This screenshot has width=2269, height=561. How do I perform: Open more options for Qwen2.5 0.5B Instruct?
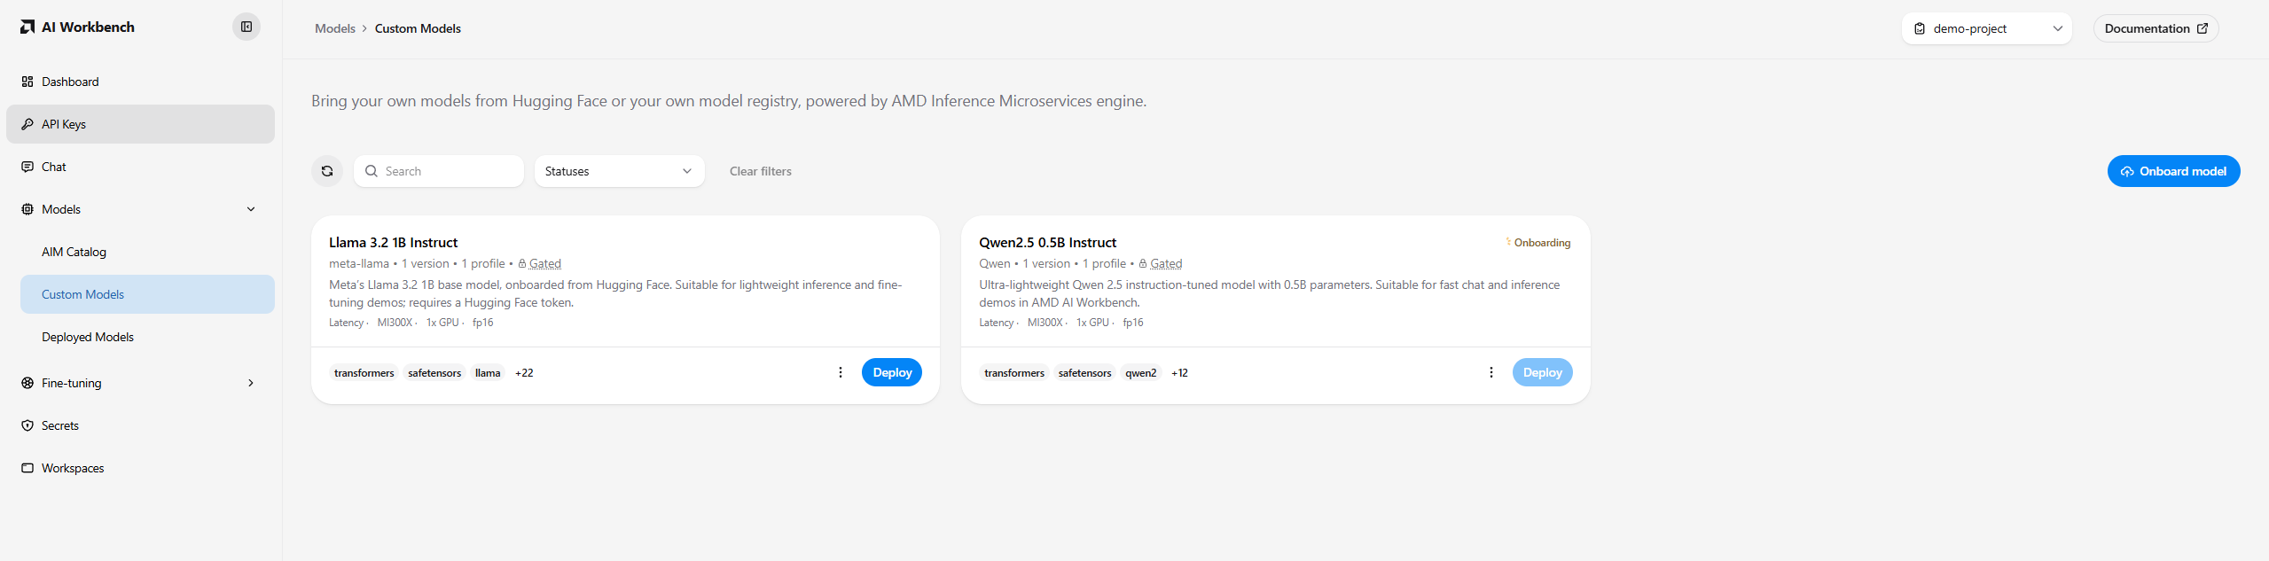[1491, 372]
